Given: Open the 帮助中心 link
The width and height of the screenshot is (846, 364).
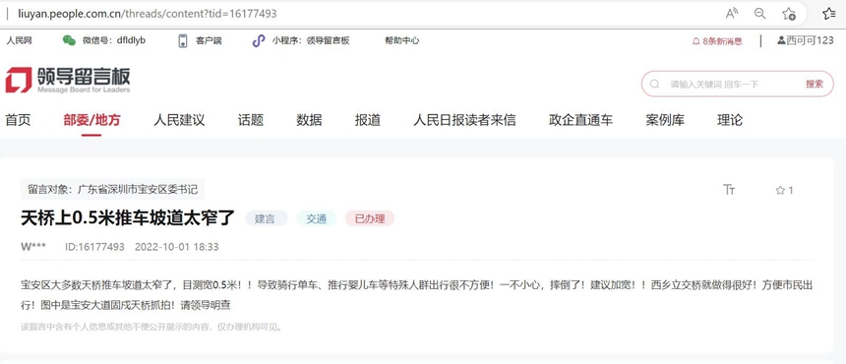Looking at the screenshot, I should click(402, 40).
